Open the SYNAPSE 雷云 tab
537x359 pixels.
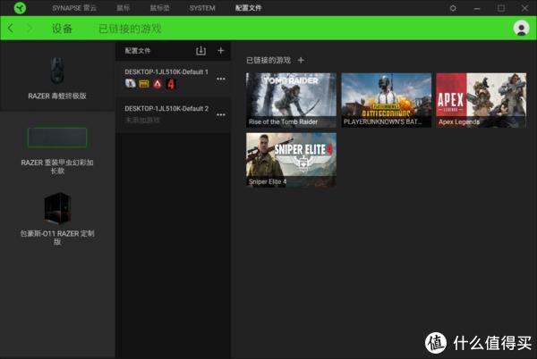74,8
